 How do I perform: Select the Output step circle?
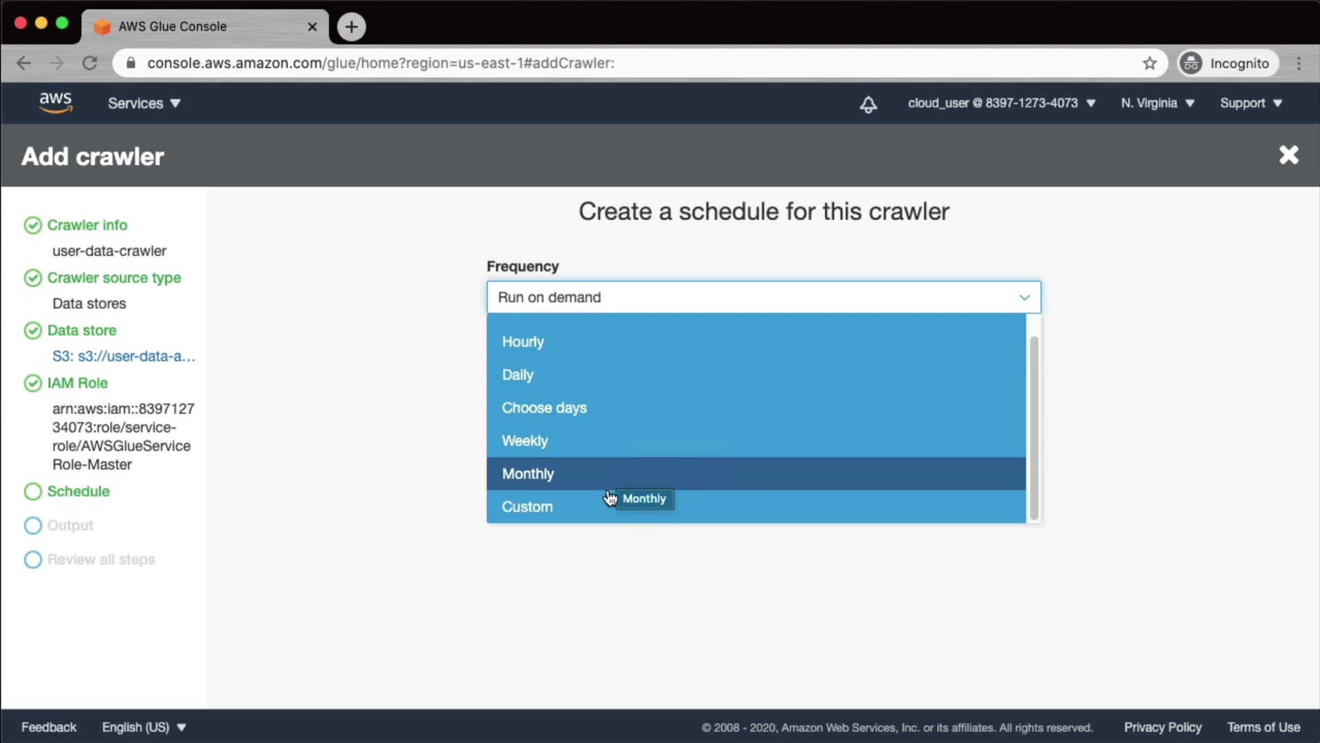pos(33,526)
